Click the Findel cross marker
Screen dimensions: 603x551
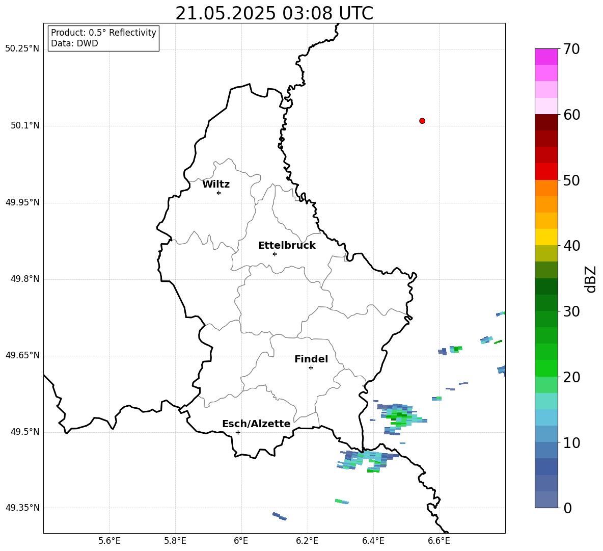pos(311,368)
